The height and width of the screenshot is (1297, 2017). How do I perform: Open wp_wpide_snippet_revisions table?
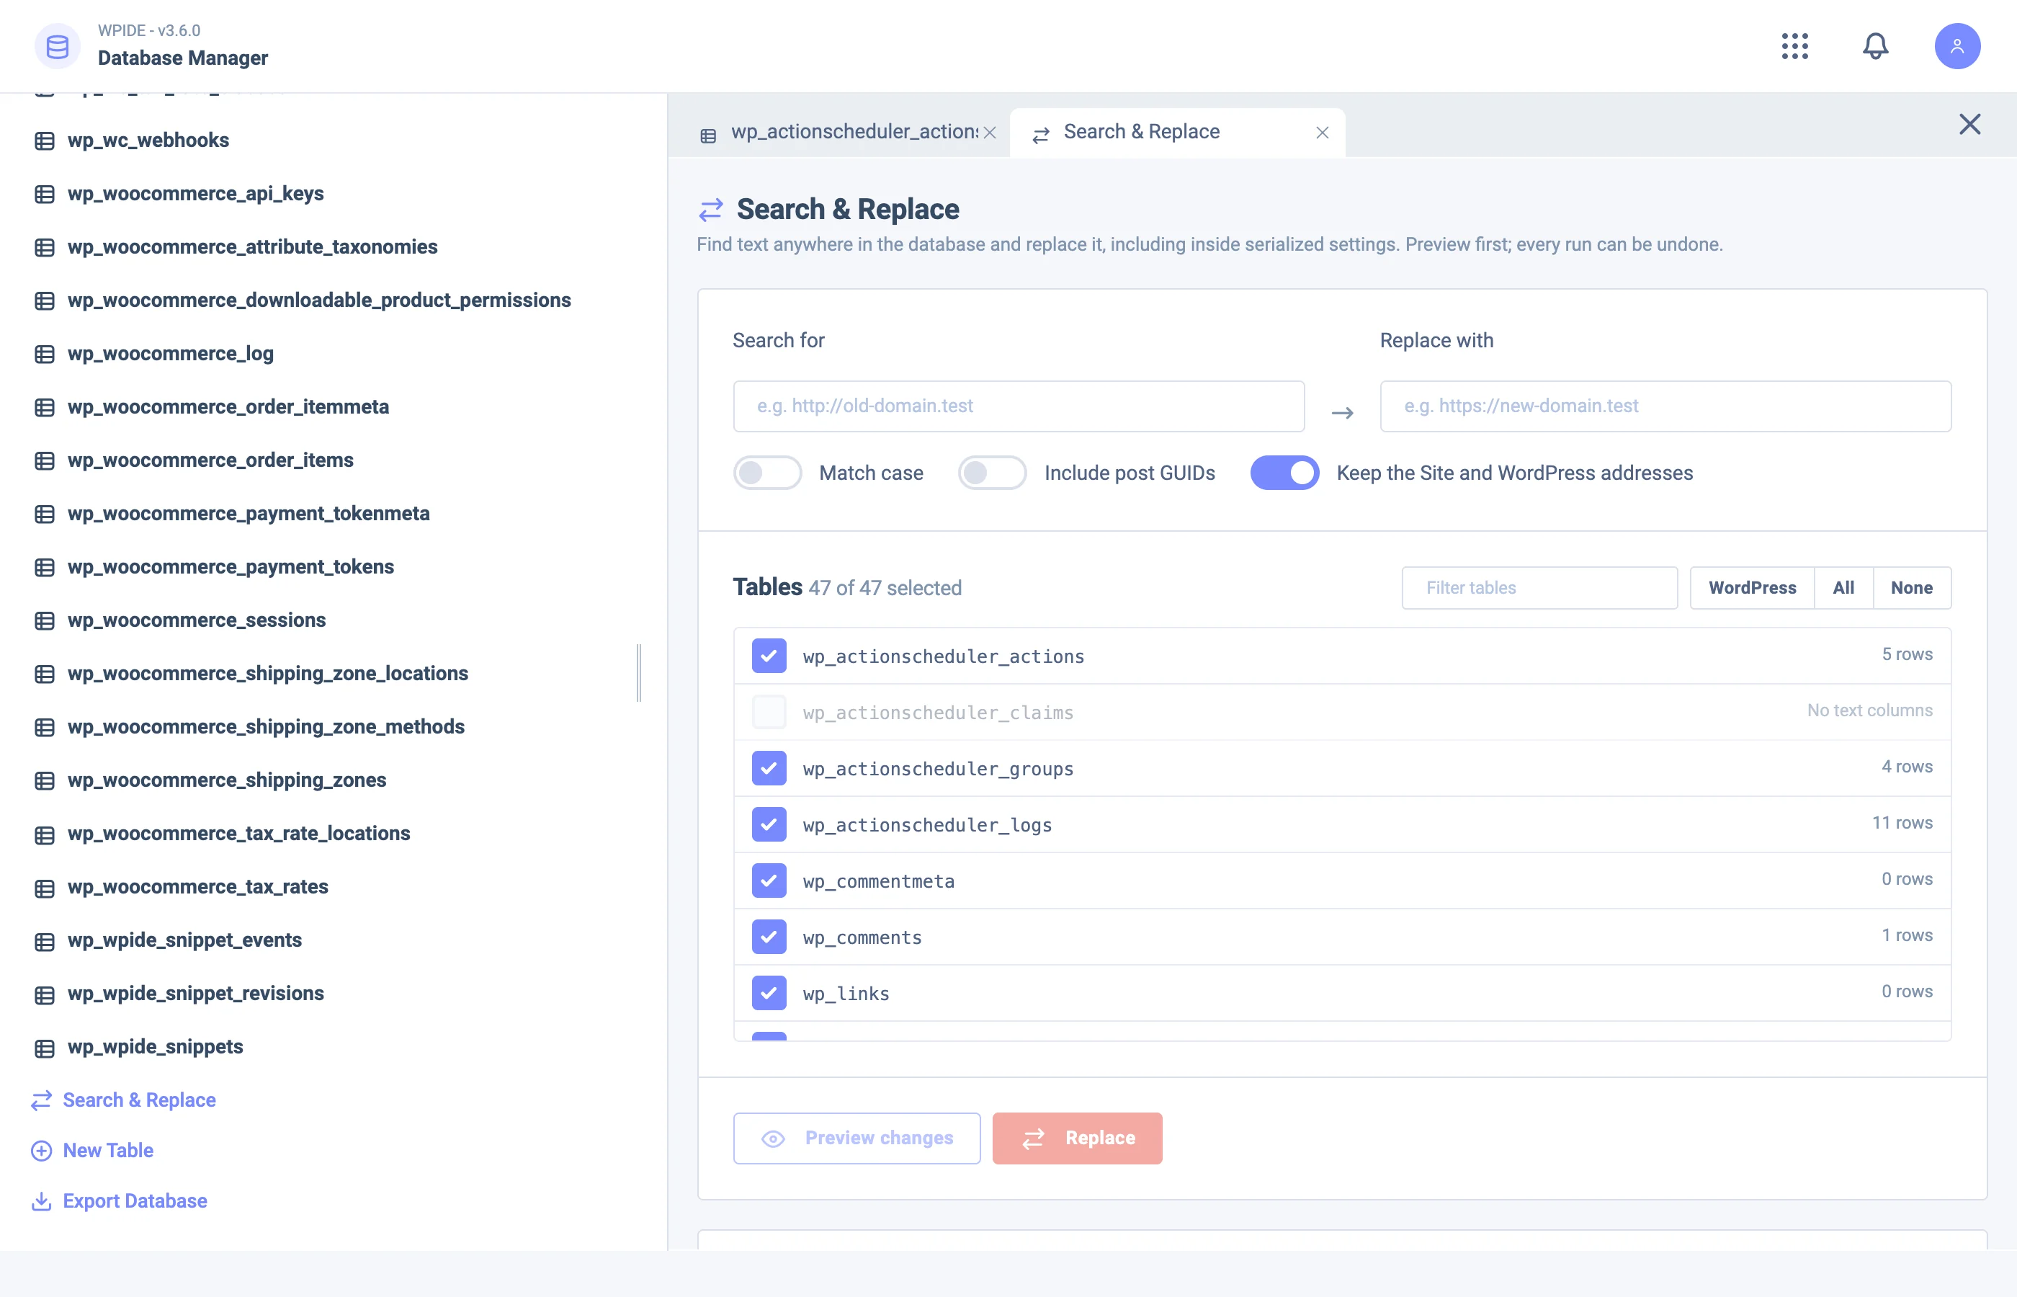pos(195,994)
